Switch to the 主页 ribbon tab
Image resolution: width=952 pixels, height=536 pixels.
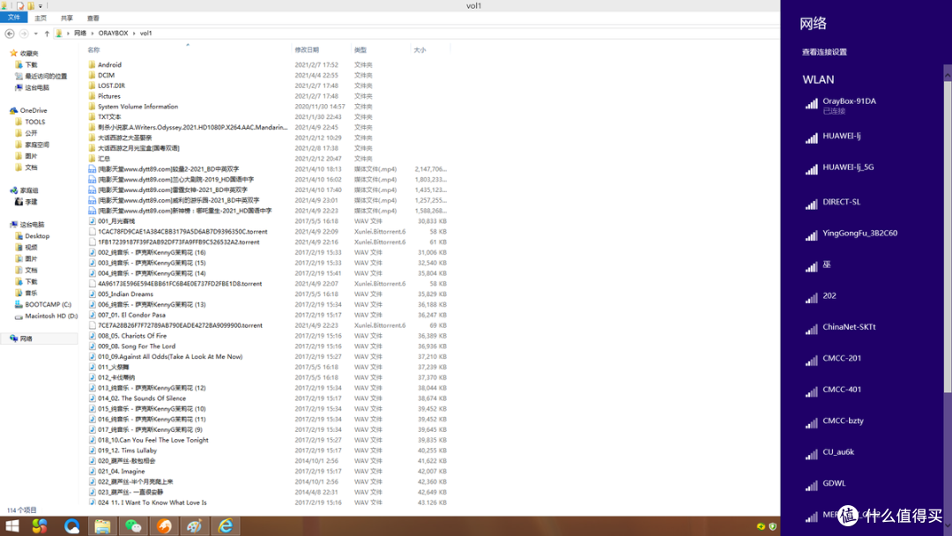(41, 19)
